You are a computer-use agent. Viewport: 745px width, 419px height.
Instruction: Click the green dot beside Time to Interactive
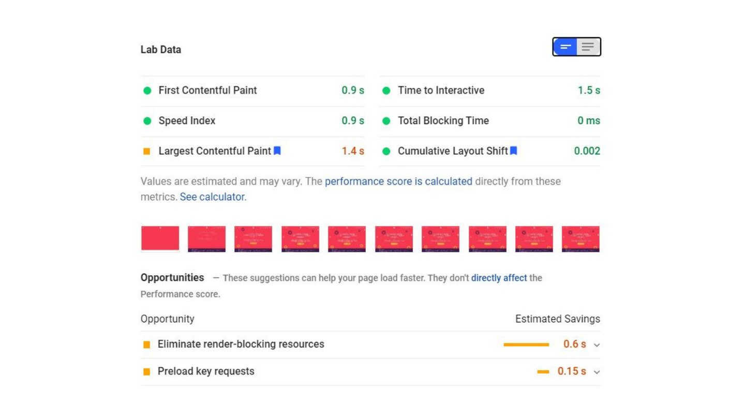[386, 91]
